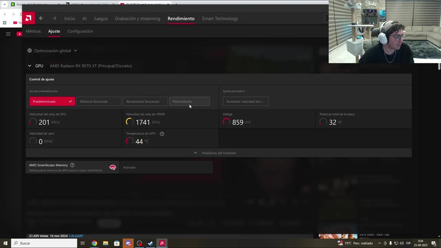This screenshot has width=441, height=248.
Task: Open YouTube hamburger menu in browser
Action: [8, 34]
